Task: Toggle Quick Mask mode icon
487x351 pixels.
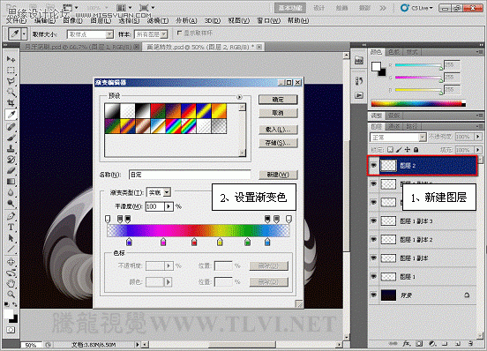Action: coord(11,330)
